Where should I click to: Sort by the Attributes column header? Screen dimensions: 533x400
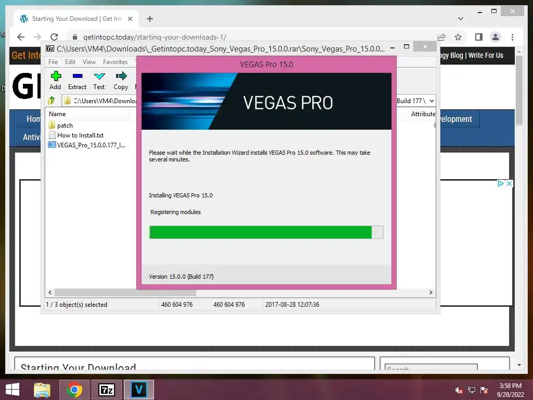click(x=423, y=114)
